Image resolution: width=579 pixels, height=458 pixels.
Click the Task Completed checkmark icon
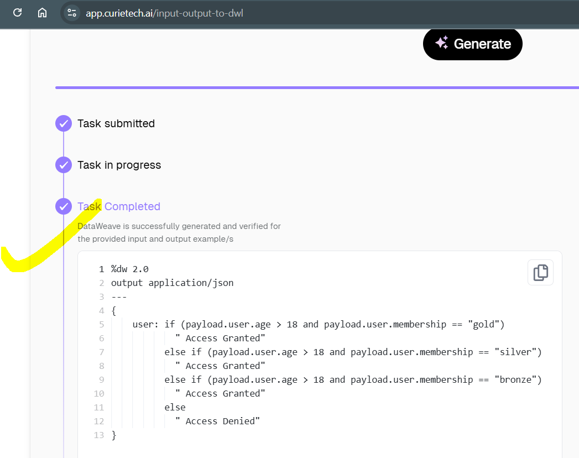pyautogui.click(x=64, y=206)
